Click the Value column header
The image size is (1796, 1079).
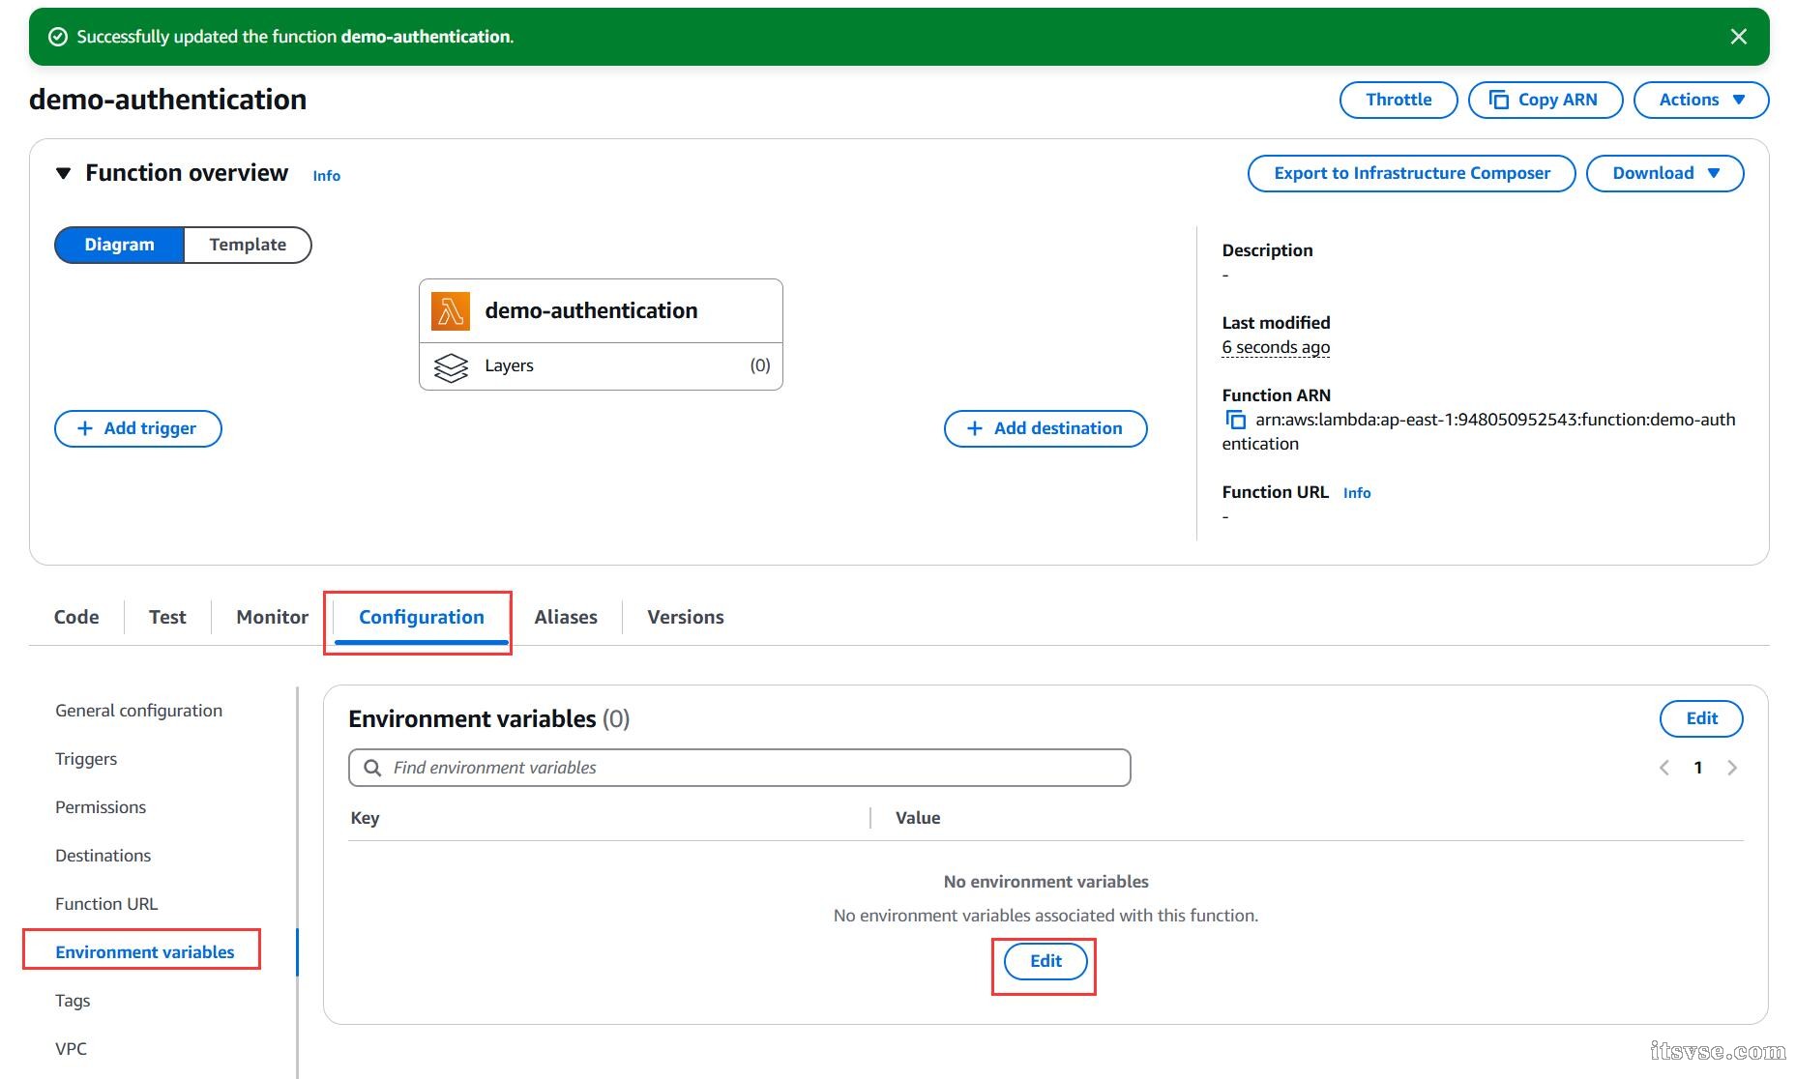918,818
